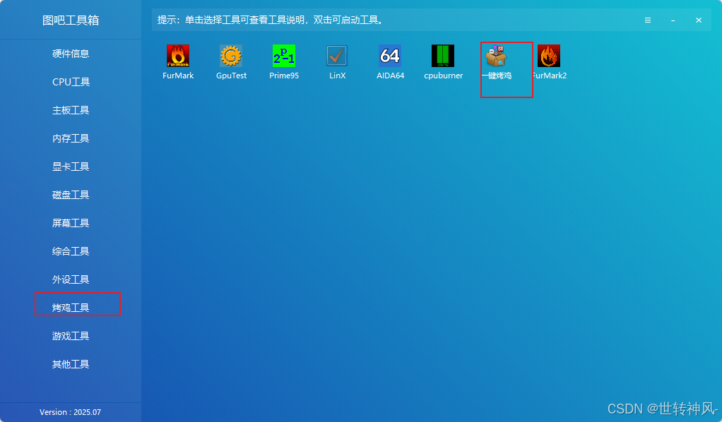Select the cpuburner icon
The image size is (722, 422).
[x=442, y=56]
